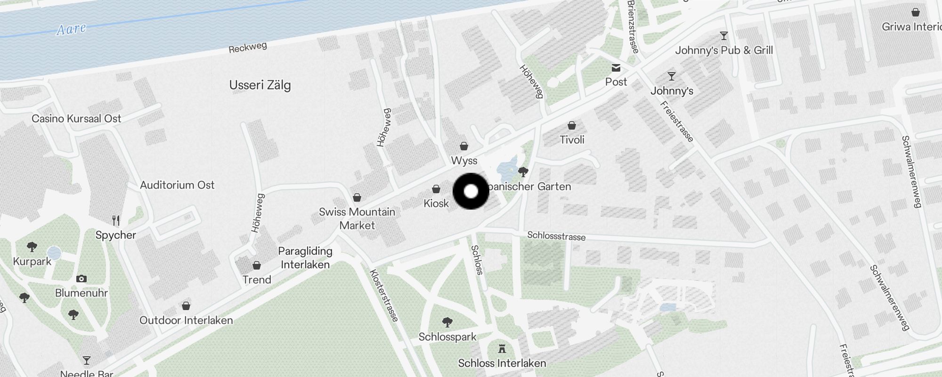Screen dimensions: 942x377
Task: Click the Spycher restaurant fork icon
Action: tap(116, 220)
